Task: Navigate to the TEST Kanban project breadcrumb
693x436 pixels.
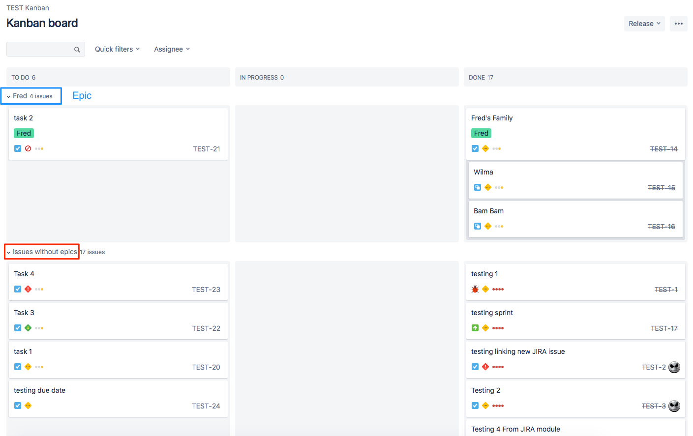Action: click(x=28, y=7)
